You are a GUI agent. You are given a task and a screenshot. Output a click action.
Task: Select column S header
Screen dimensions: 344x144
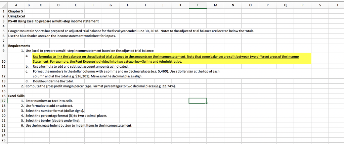point(320,6)
